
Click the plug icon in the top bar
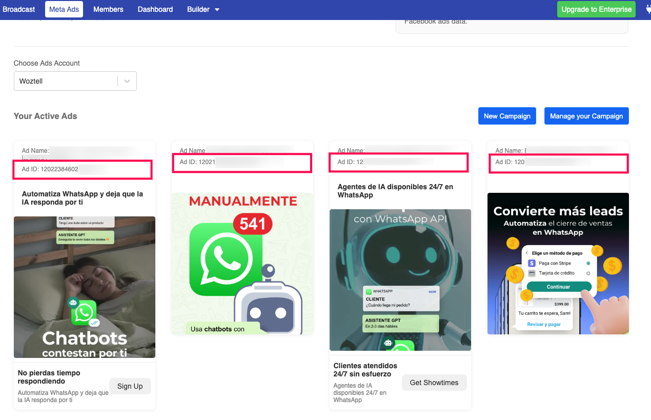click(x=648, y=9)
